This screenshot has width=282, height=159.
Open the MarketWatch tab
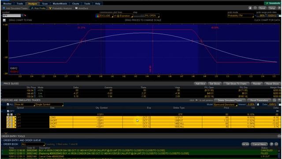point(60,4)
